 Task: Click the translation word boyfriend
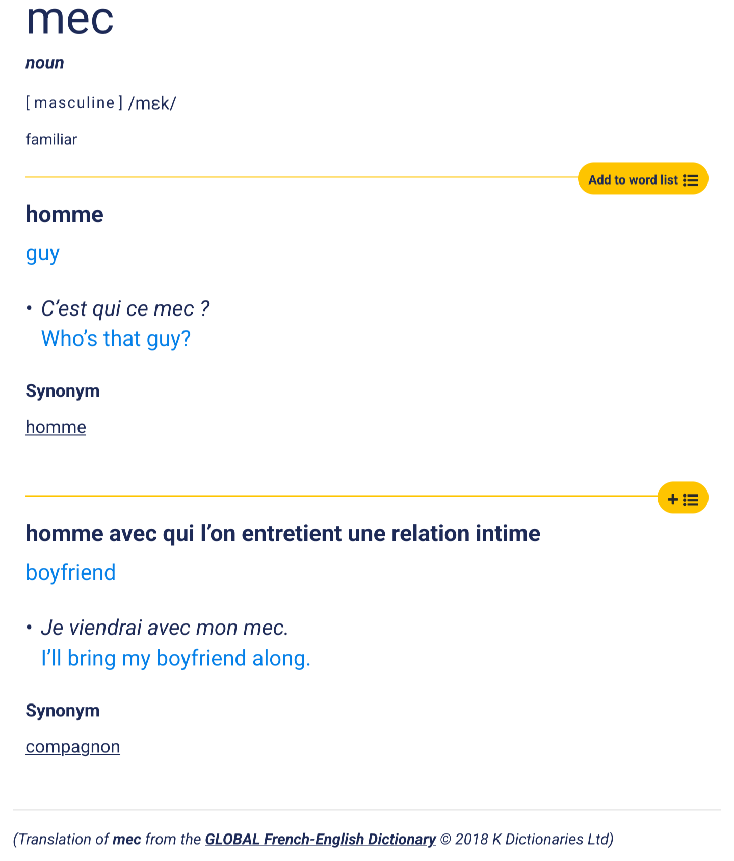click(70, 572)
